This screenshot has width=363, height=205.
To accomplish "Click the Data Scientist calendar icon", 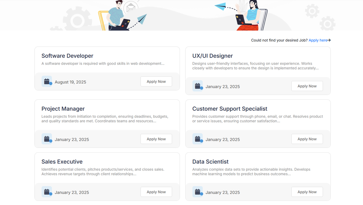I will pyautogui.click(x=197, y=192).
